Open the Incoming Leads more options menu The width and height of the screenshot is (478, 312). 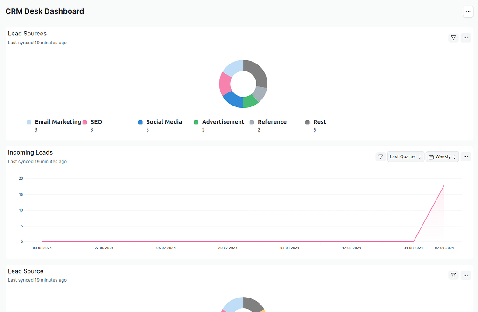(465, 156)
